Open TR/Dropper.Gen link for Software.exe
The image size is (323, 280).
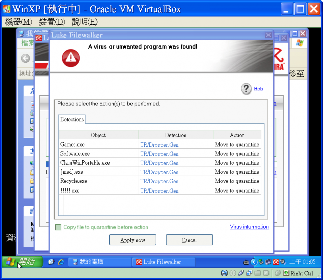coord(159,154)
